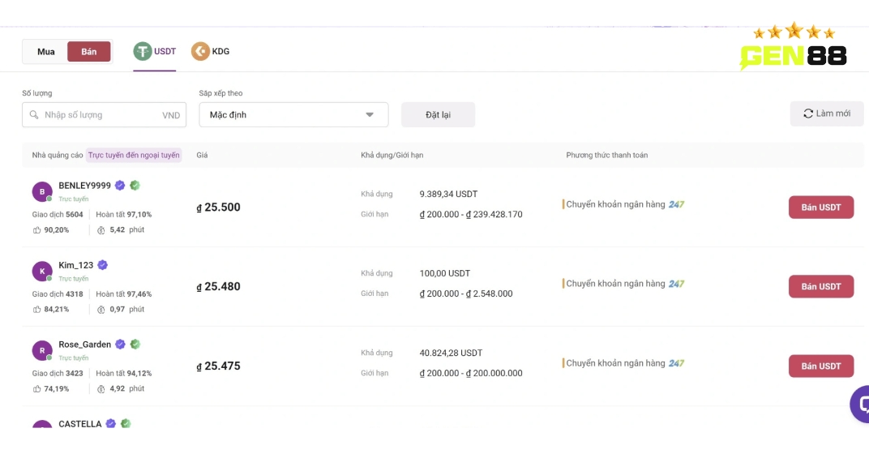Viewport: 869px width, 454px height.
Task: Click the green USDT Tether icon
Action: tap(143, 52)
